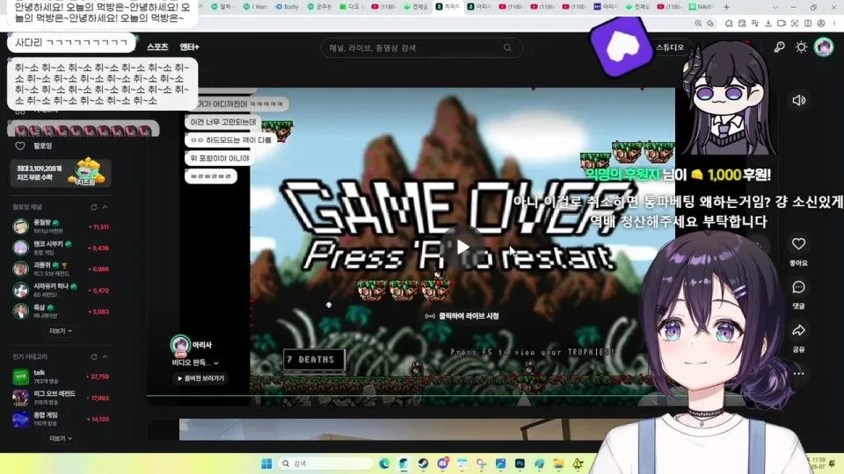Open the three-dots more options menu

[x=798, y=374]
